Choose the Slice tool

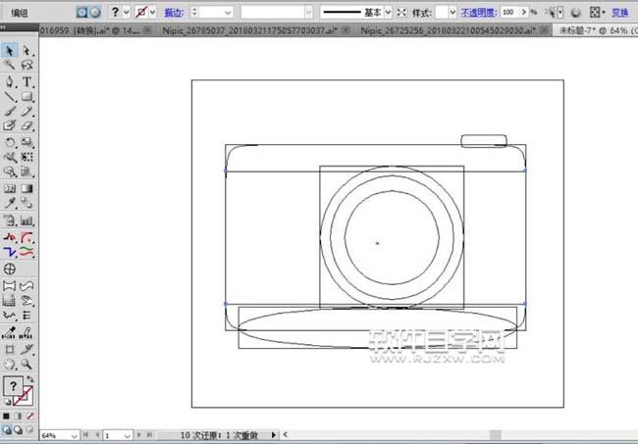pyautogui.click(x=27, y=349)
